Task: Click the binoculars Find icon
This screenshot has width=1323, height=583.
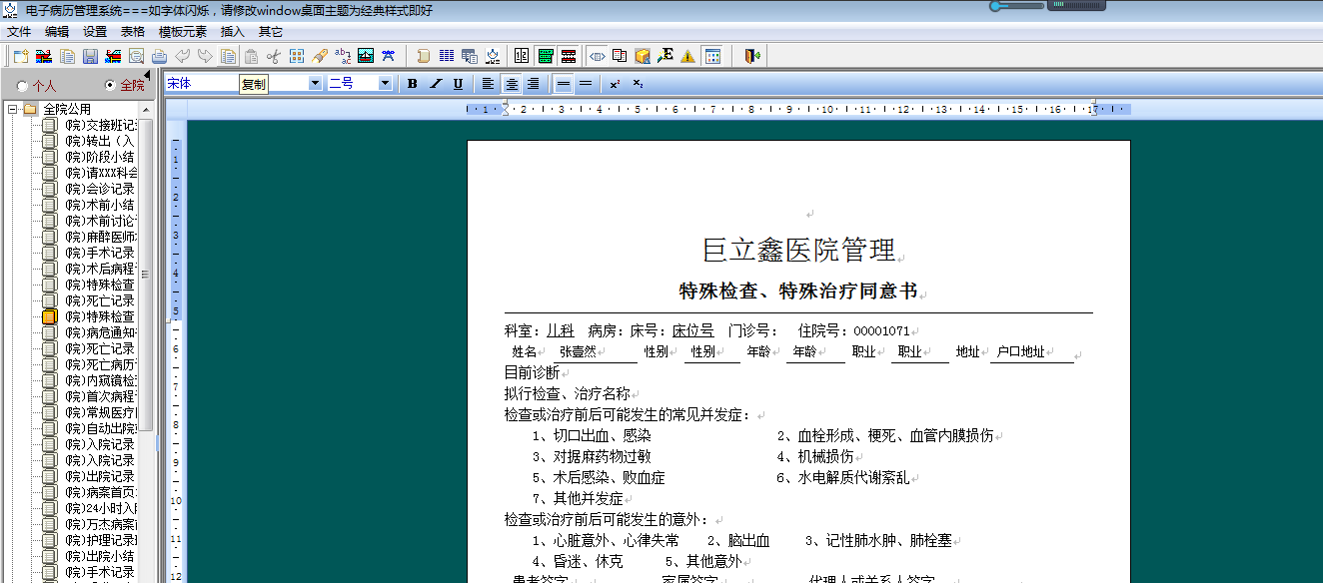Action: [x=389, y=56]
